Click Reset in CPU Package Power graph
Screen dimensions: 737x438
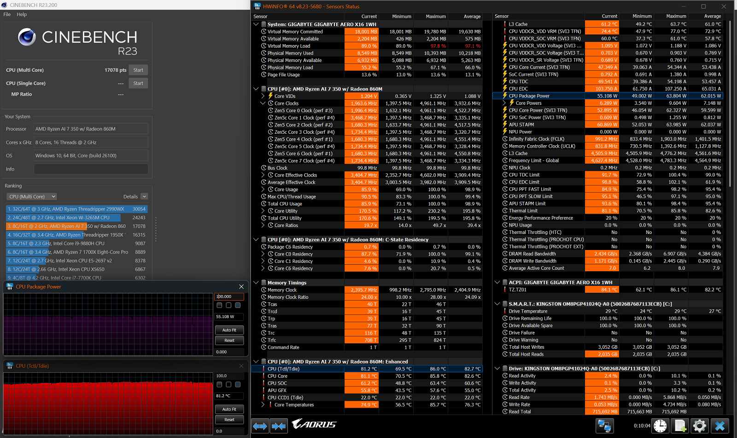229,341
